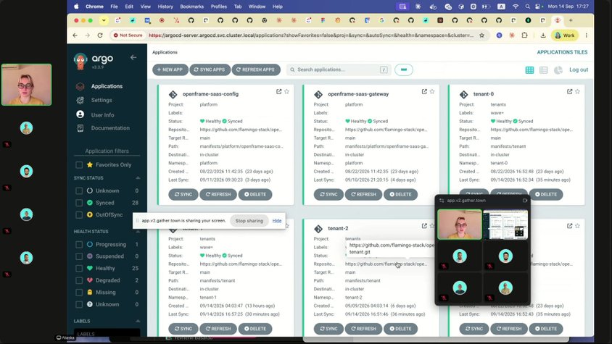This screenshot has height=344, width=612.
Task: Bookmark this page with star icon
Action: [x=482, y=35]
